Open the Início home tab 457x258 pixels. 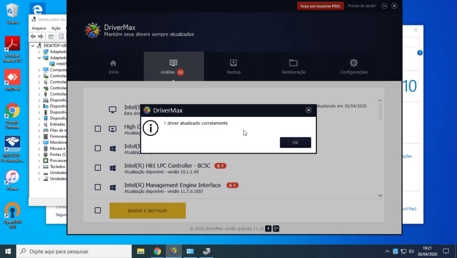pos(113,67)
